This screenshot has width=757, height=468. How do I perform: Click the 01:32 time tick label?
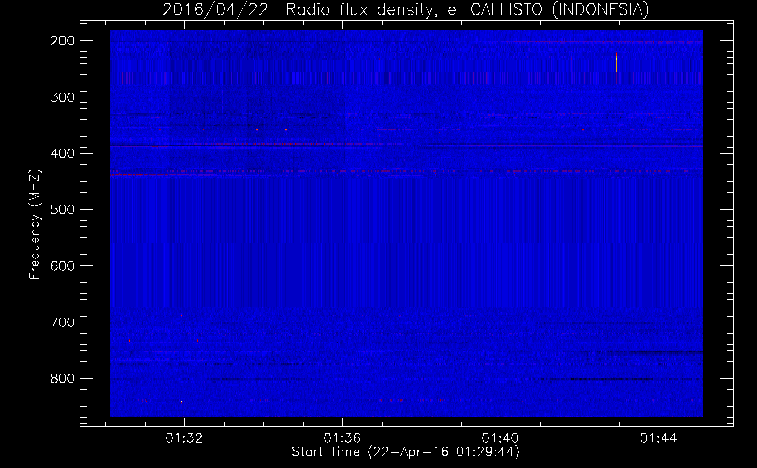(184, 438)
